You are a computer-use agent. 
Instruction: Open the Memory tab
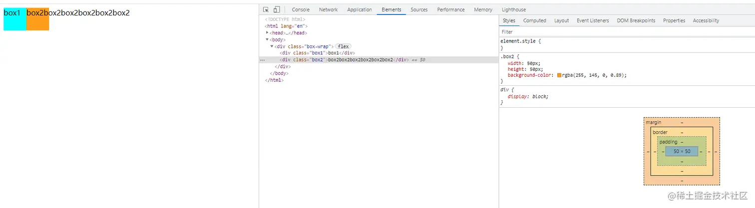click(x=483, y=9)
